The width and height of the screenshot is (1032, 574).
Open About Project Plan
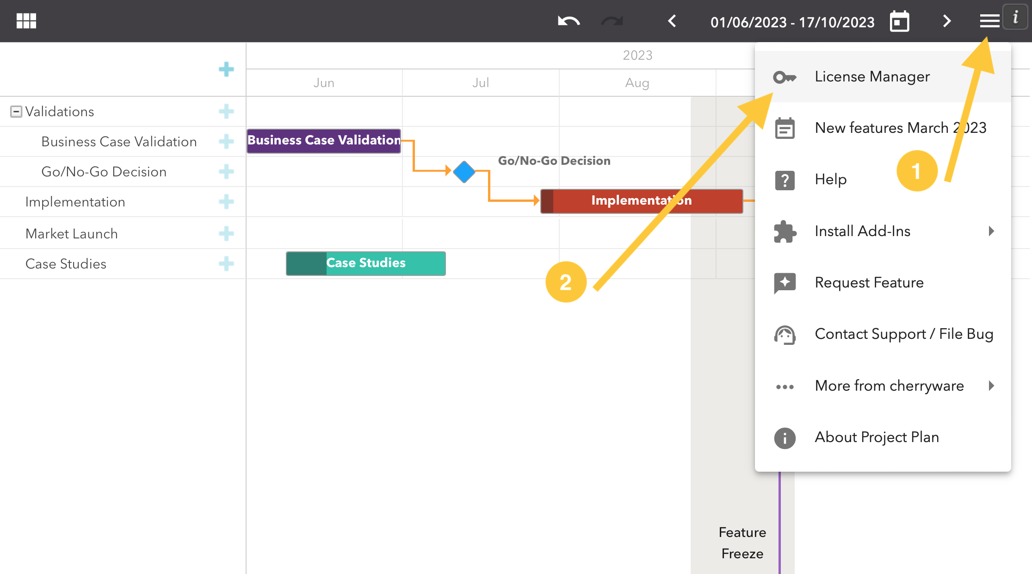[877, 437]
